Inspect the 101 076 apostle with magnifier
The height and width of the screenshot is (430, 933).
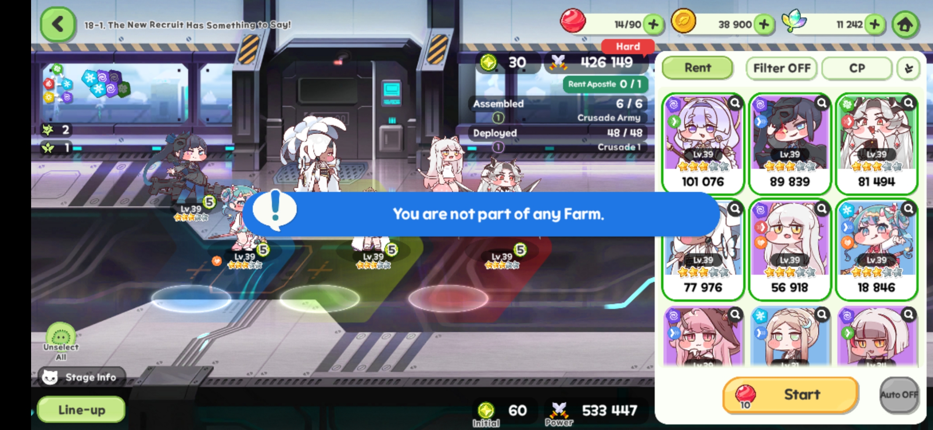735,104
